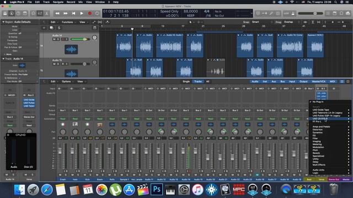The width and height of the screenshot is (353, 198).
Task: Open the Media Browser button
Action: [x=348, y=13]
